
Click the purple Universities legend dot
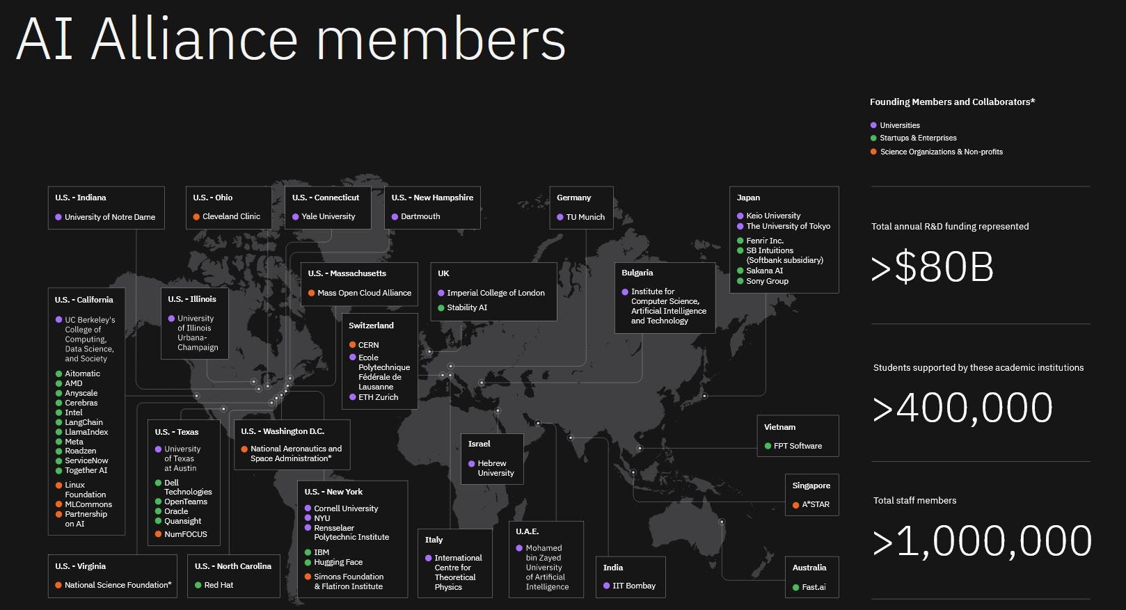873,125
